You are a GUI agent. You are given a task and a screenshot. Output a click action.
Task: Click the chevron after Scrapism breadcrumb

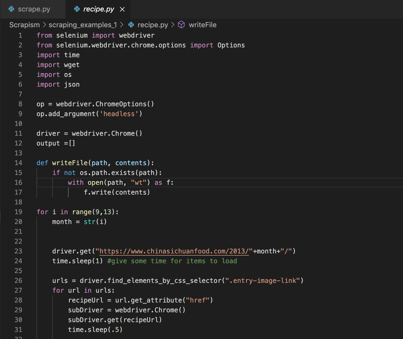click(x=44, y=25)
